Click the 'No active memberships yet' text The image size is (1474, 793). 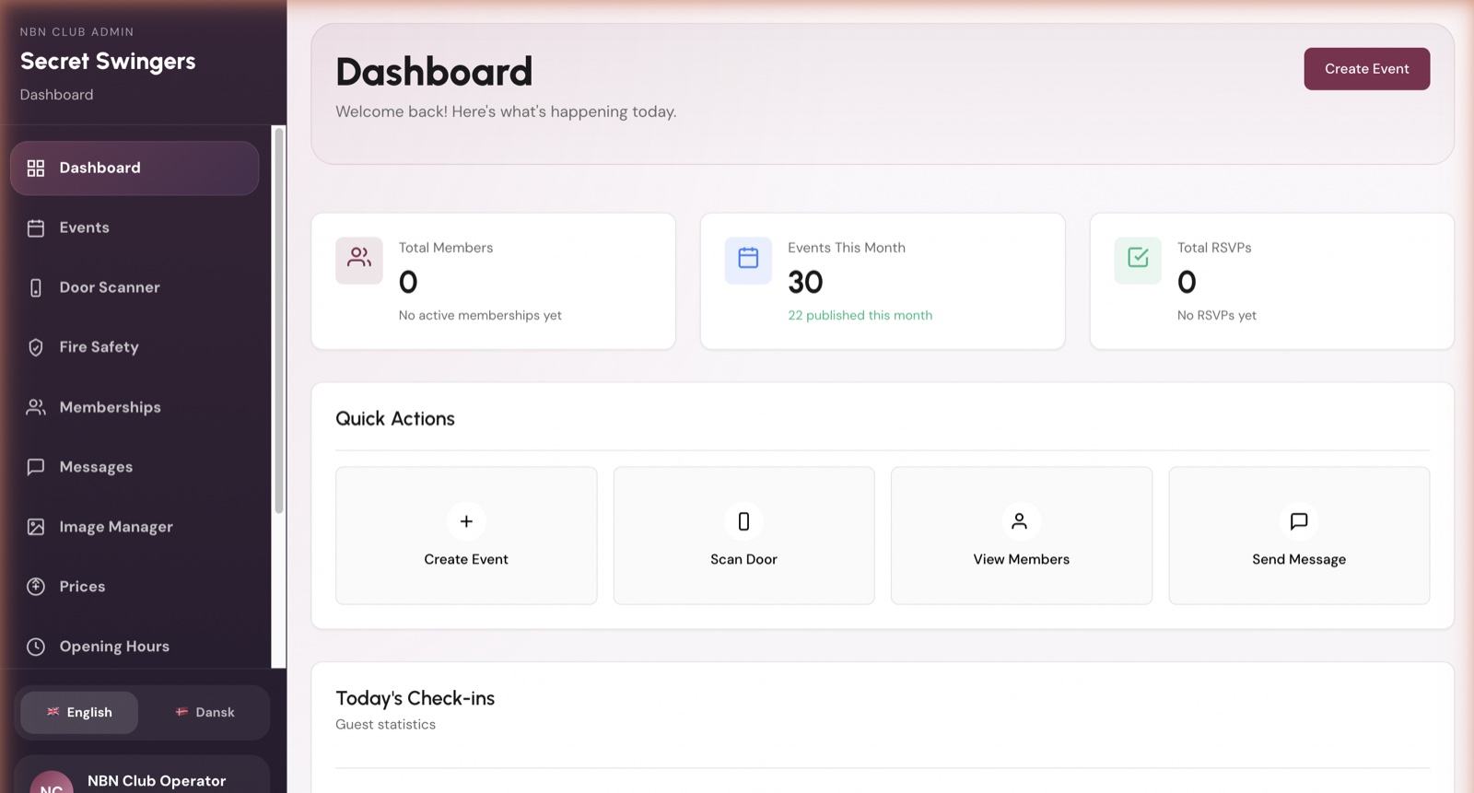pyautogui.click(x=480, y=315)
